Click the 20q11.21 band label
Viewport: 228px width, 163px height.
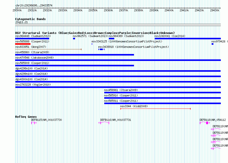[22, 22]
